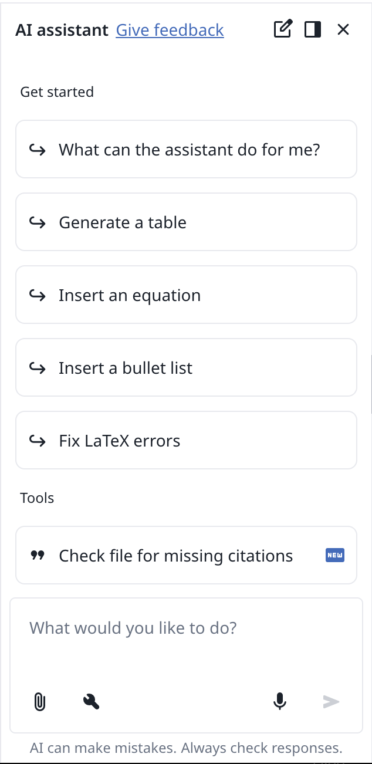Ask the assistant to fix LaTeX errors
This screenshot has width=372, height=764.
coord(186,440)
